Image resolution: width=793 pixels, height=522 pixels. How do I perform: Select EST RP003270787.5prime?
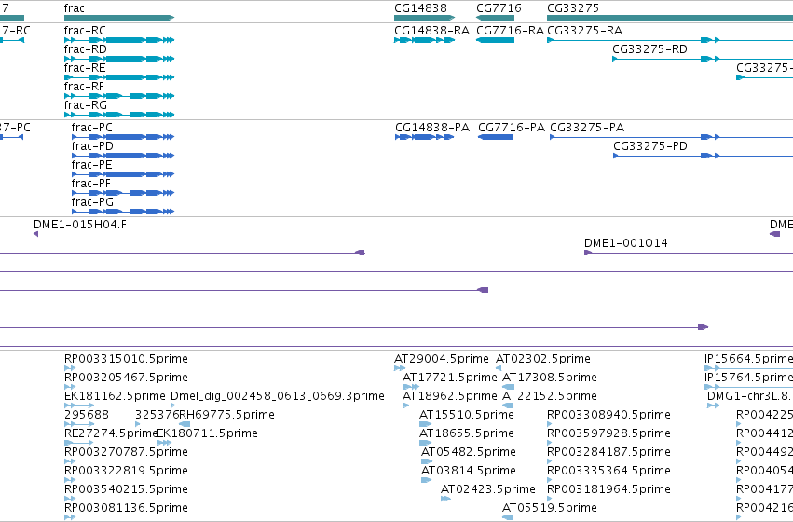click(70, 461)
